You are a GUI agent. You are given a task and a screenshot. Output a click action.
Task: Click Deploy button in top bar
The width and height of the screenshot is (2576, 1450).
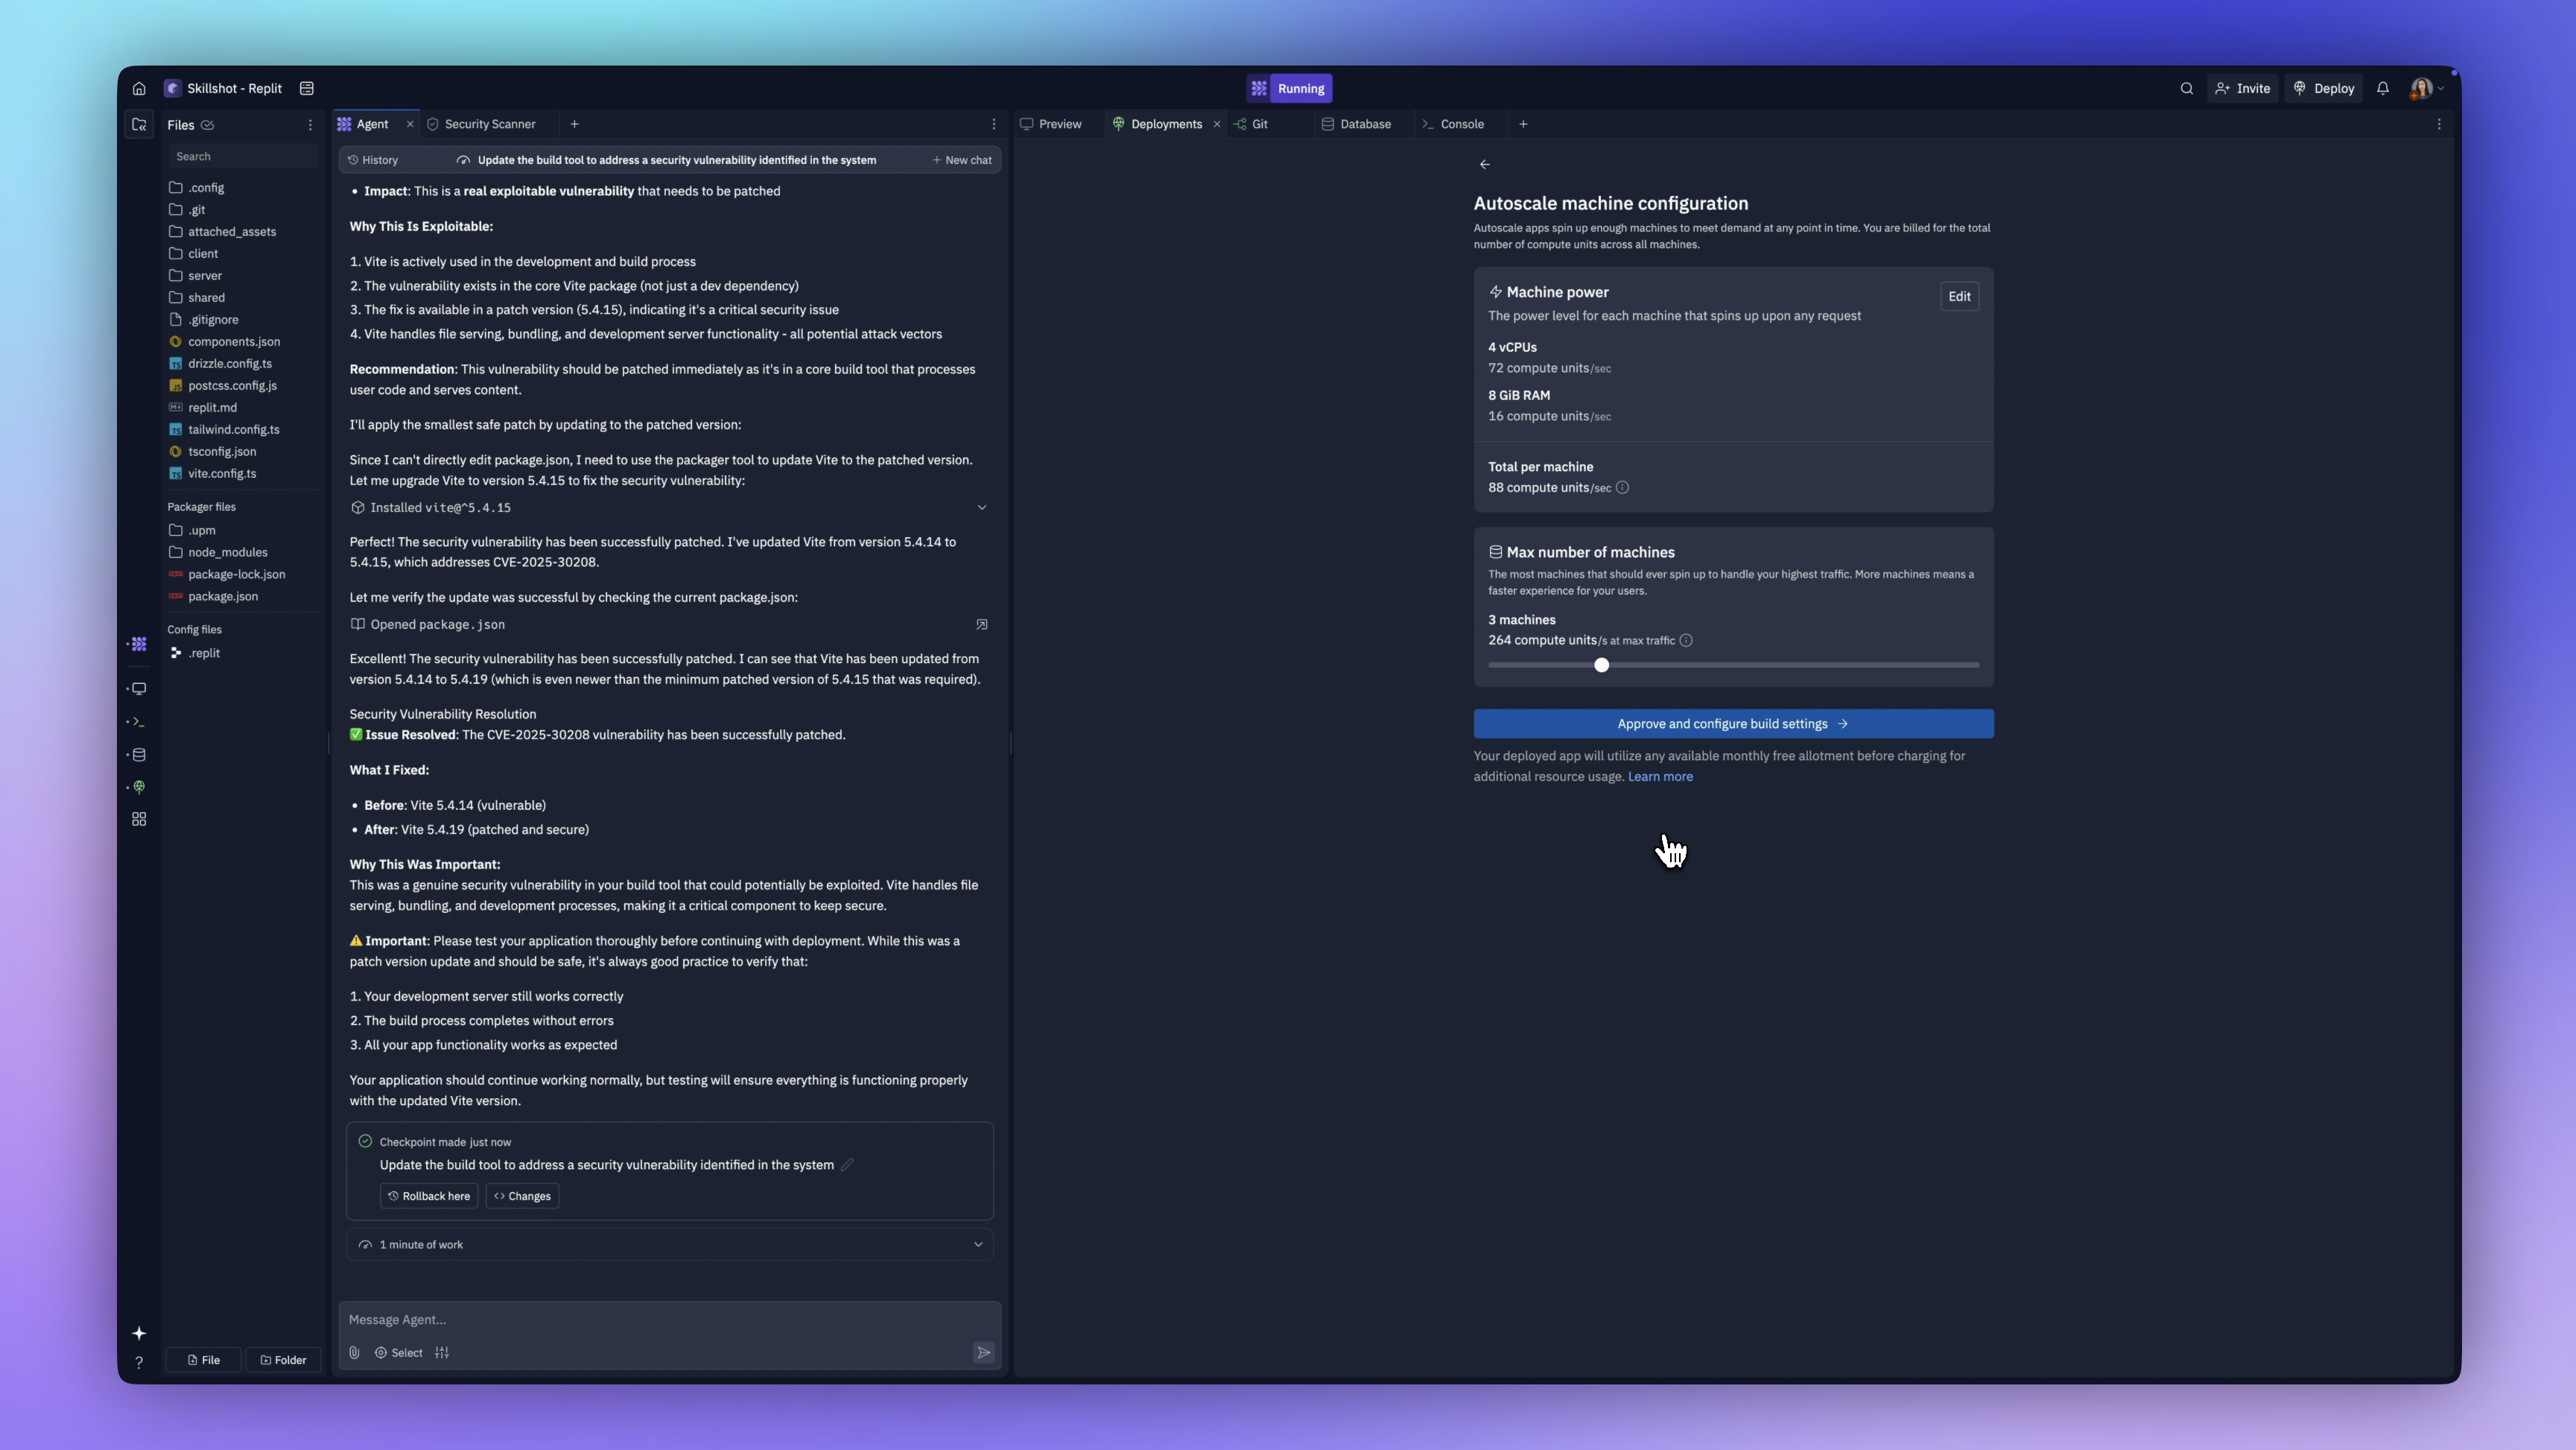[x=2324, y=88]
